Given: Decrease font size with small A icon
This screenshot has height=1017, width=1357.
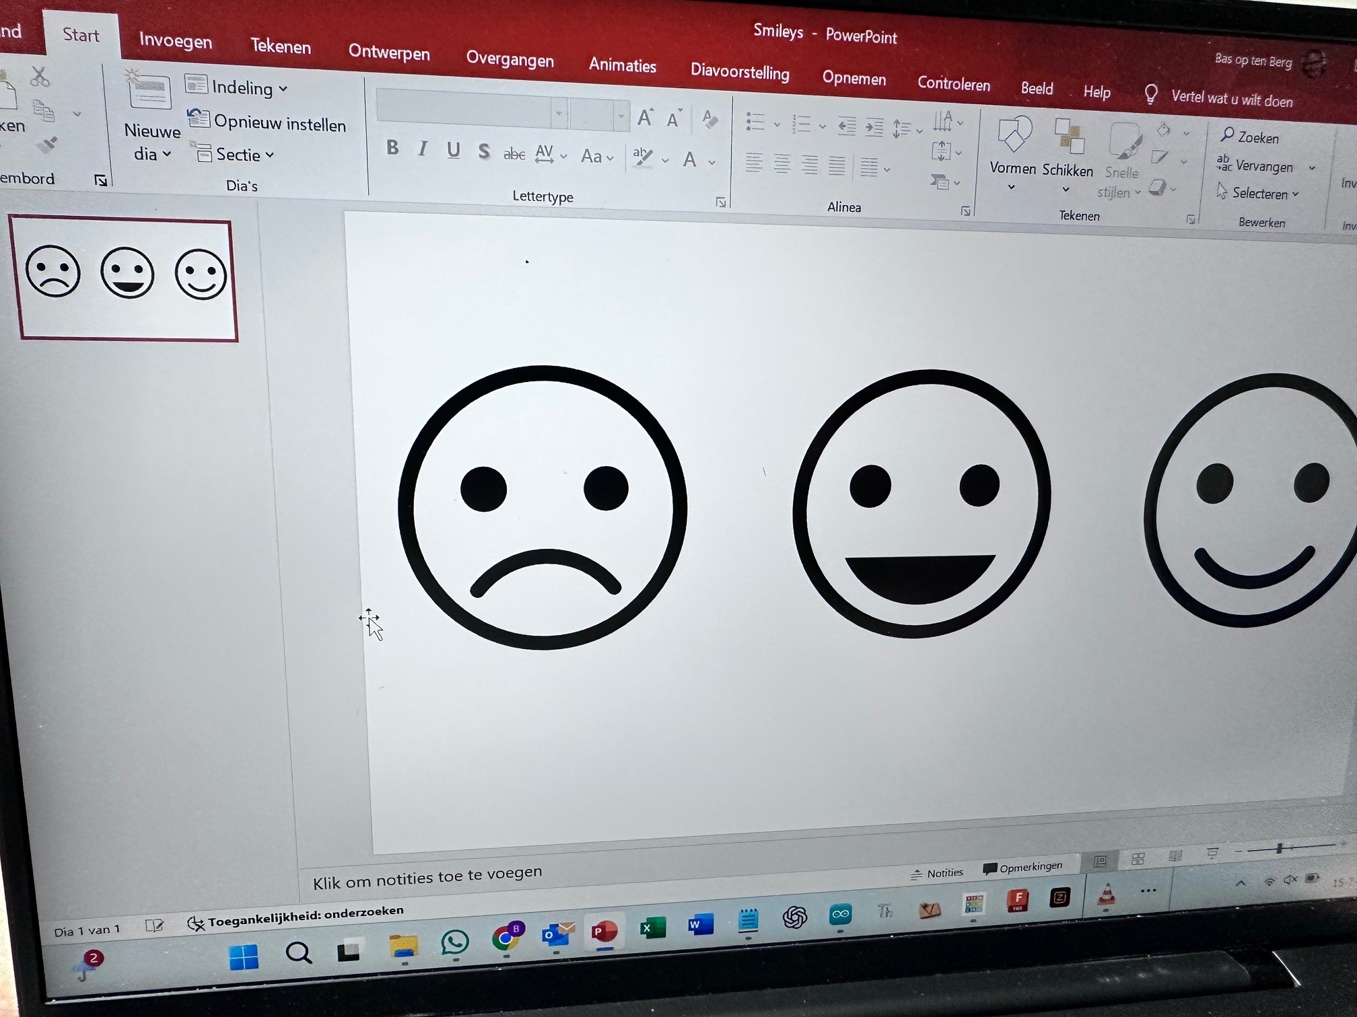Looking at the screenshot, I should pyautogui.click(x=673, y=119).
